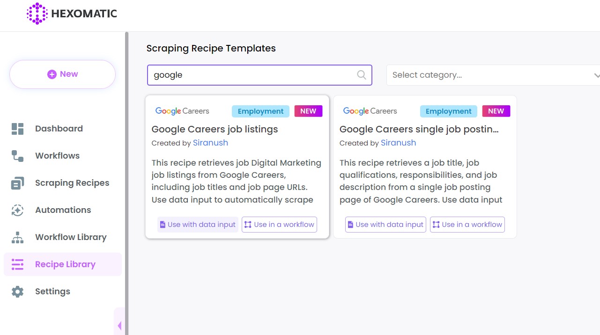Select Scraping Recipes from the menu
The width and height of the screenshot is (600, 335).
tap(72, 182)
